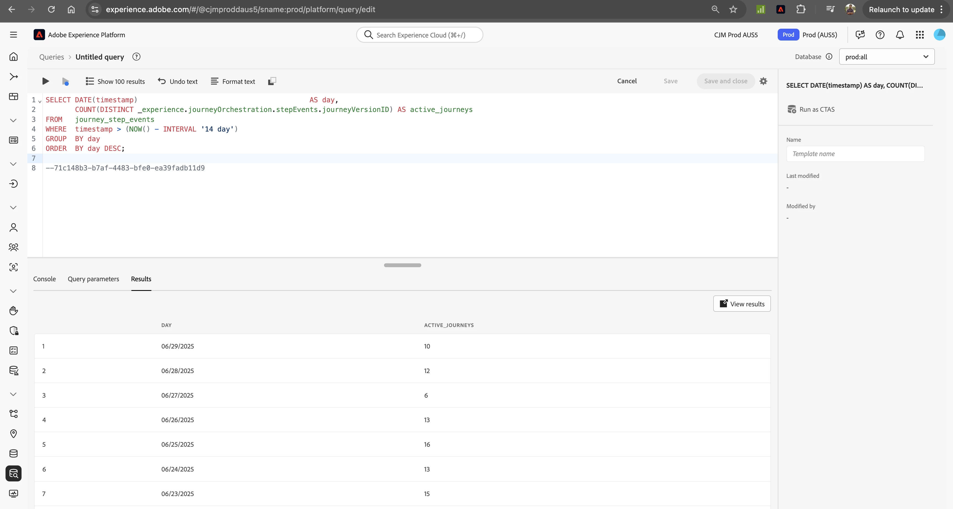Click the run selected query icon
Image resolution: width=953 pixels, height=509 pixels.
pos(65,81)
